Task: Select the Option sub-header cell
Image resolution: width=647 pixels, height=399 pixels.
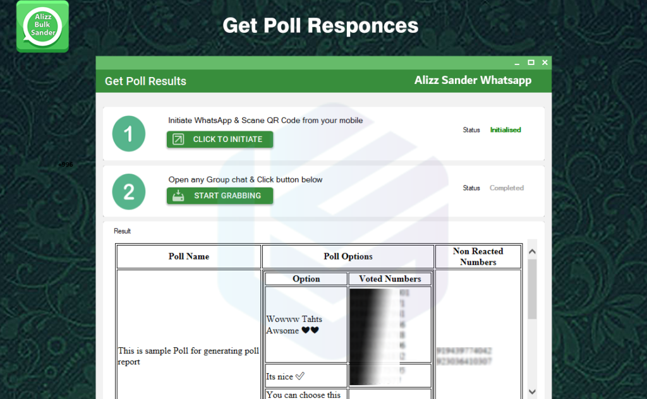Action: tap(306, 279)
